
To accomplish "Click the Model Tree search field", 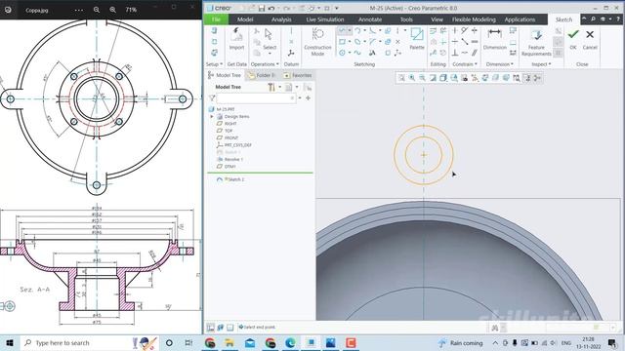I will coord(256,97).
